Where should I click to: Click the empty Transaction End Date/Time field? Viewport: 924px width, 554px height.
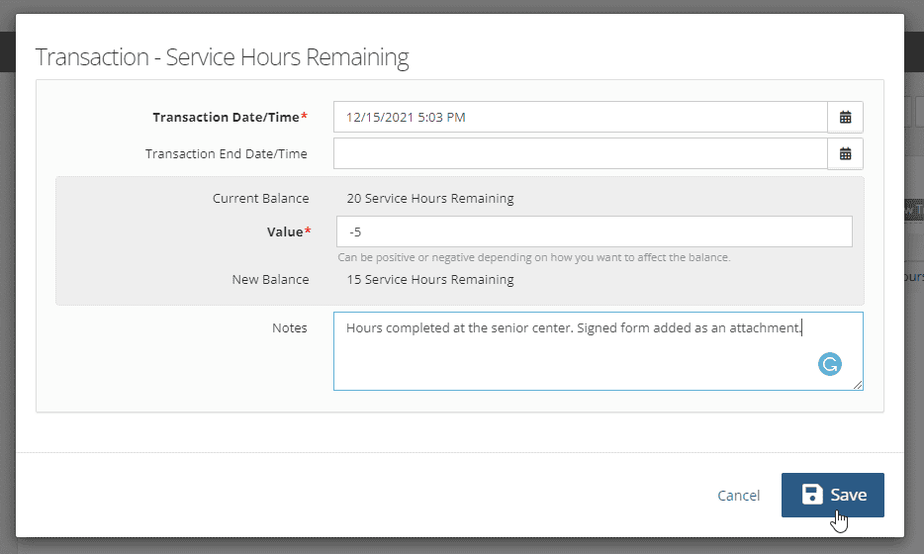pos(580,153)
